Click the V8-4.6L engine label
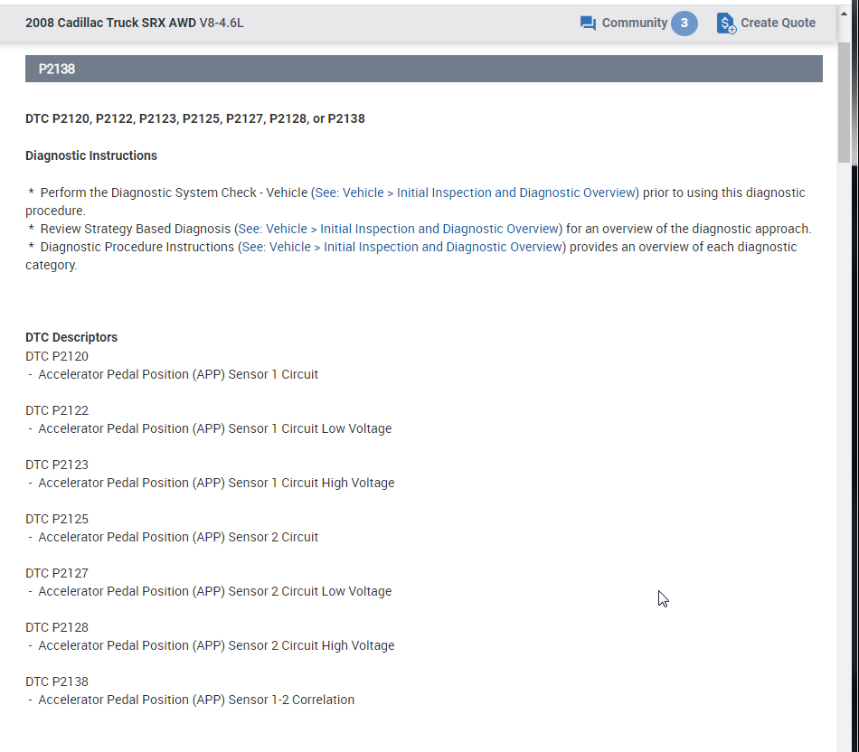Image resolution: width=859 pixels, height=752 pixels. (x=222, y=23)
